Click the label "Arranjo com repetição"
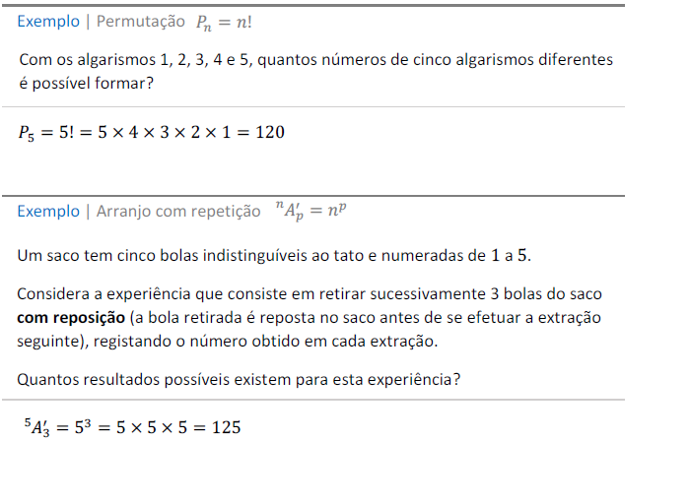 click(175, 211)
